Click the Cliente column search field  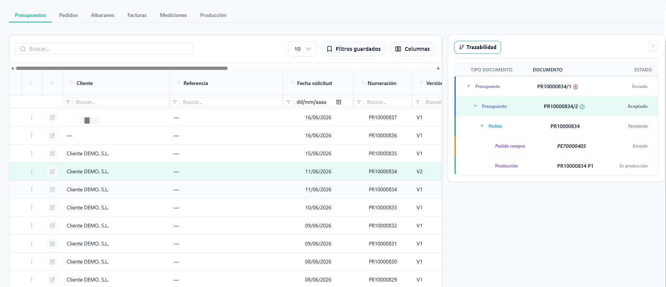click(x=121, y=102)
